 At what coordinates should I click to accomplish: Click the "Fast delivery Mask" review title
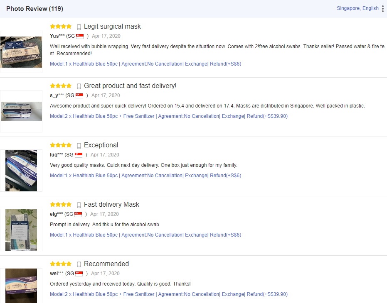[111, 205]
